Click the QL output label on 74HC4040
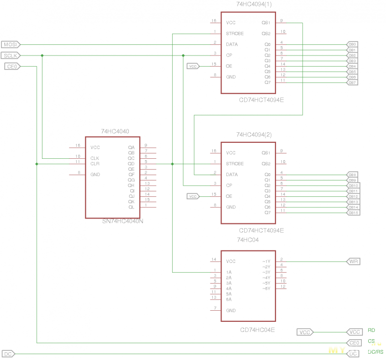386x358 pixels. click(131, 207)
